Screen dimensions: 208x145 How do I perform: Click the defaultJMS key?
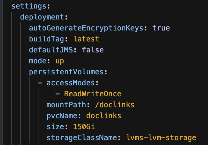click(x=51, y=50)
